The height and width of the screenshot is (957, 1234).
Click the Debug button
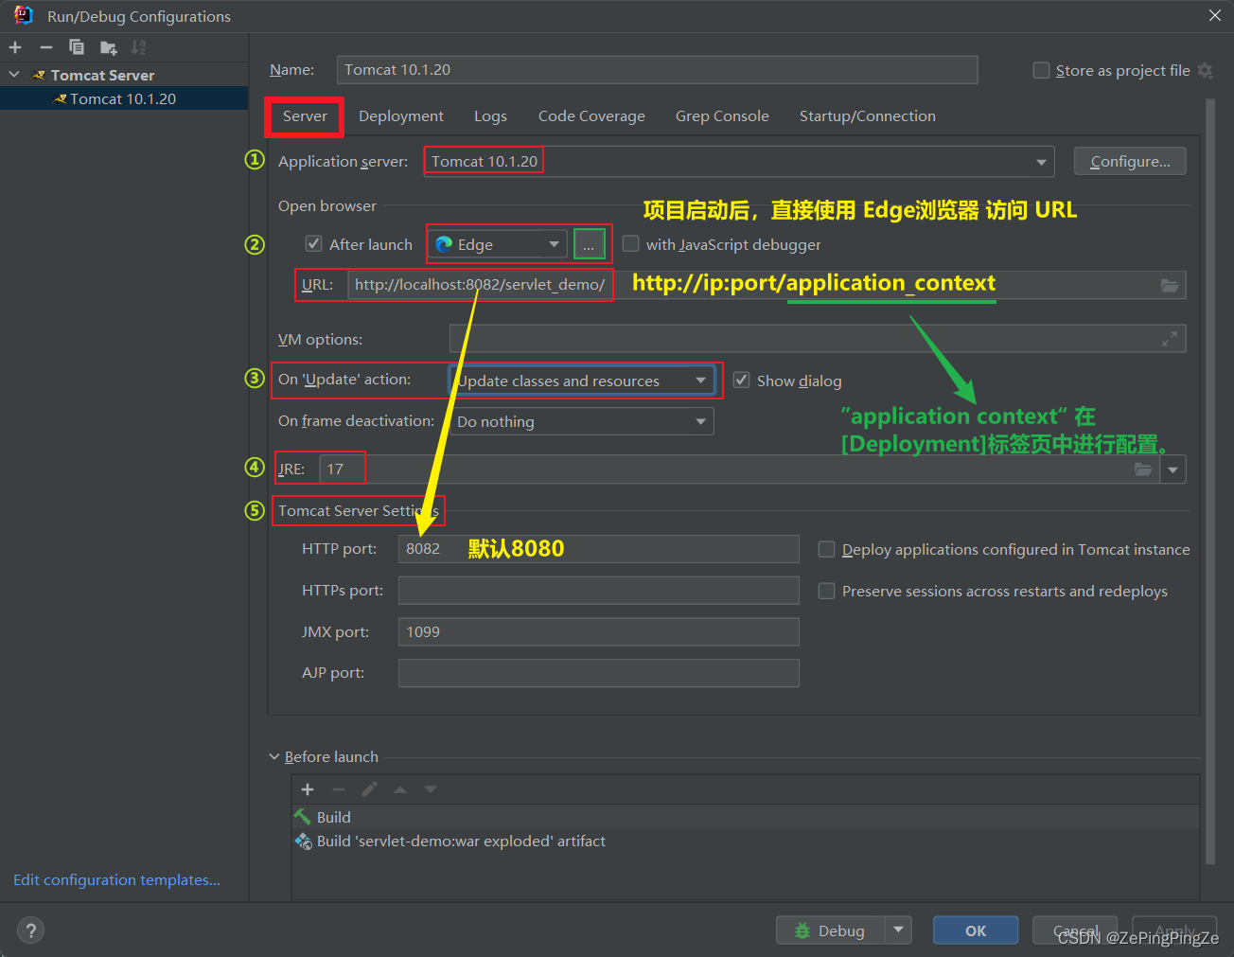[x=831, y=930]
